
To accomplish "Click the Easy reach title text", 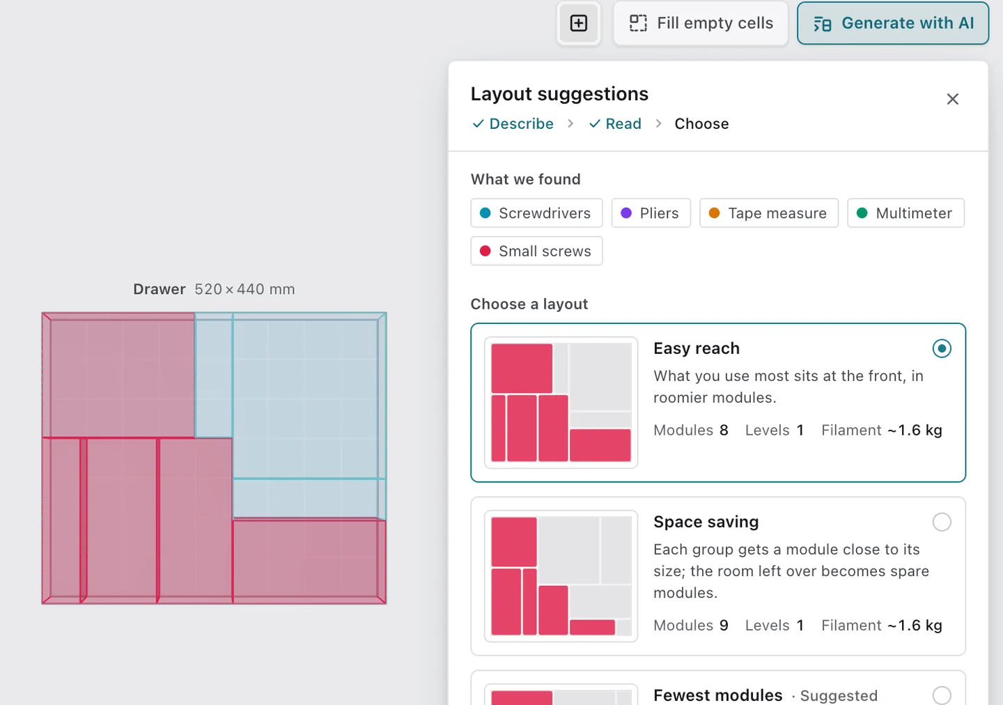I will pos(697,348).
